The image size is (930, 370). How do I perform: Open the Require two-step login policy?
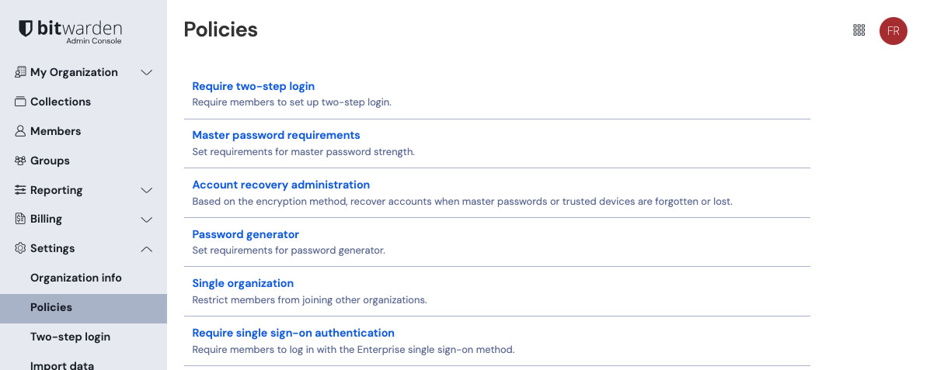(x=253, y=86)
